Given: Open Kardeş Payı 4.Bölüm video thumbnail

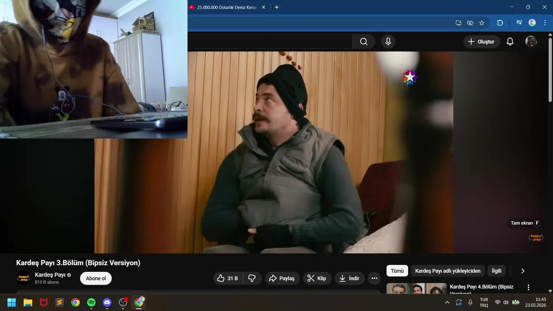Looking at the screenshot, I should [x=416, y=289].
